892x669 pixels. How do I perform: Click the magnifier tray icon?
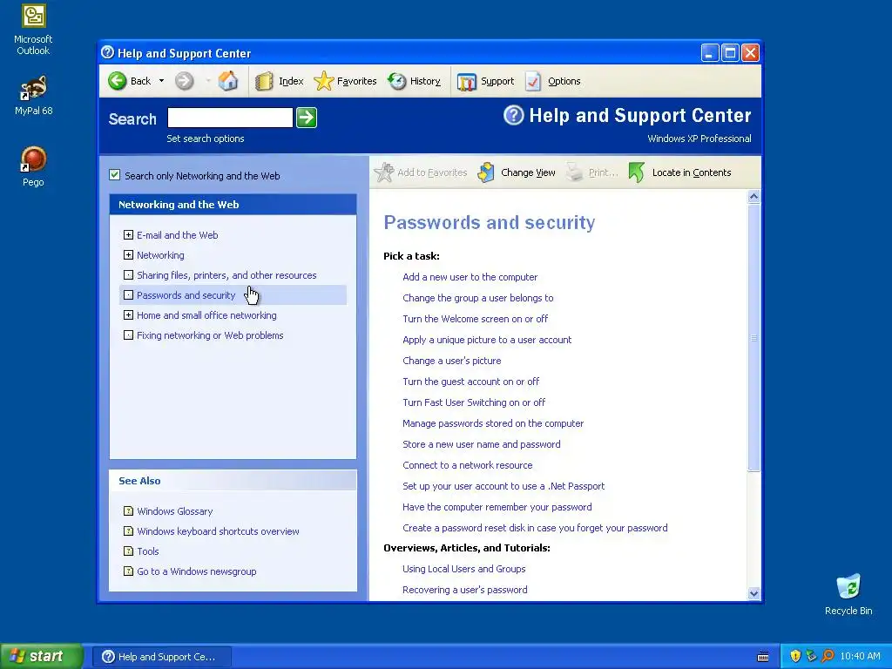828,657
